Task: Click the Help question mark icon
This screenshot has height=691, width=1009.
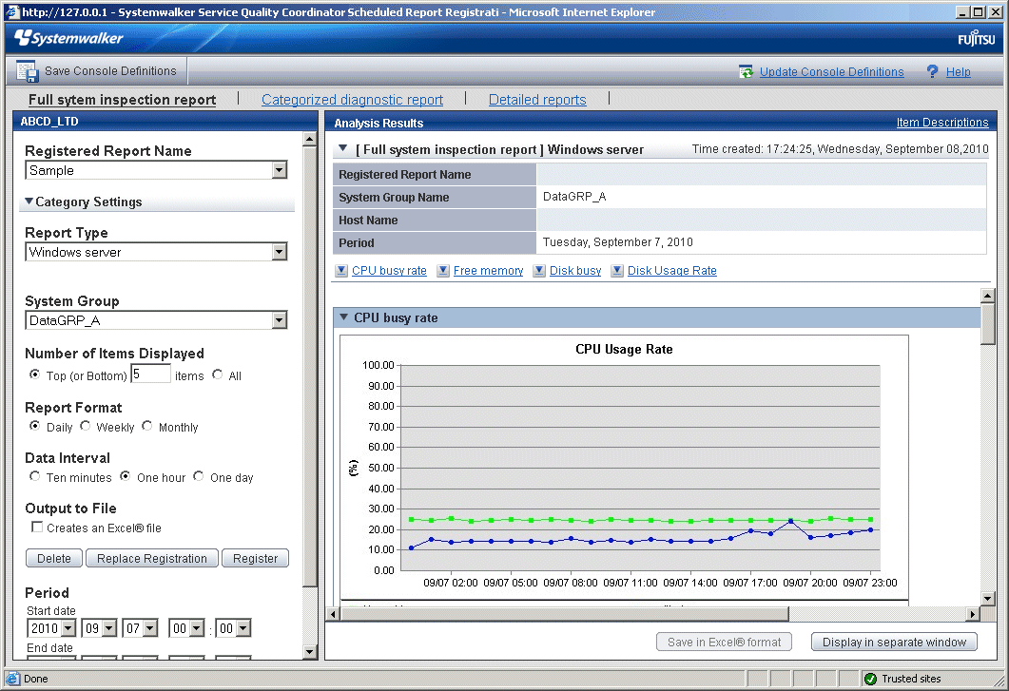Action: click(x=932, y=71)
